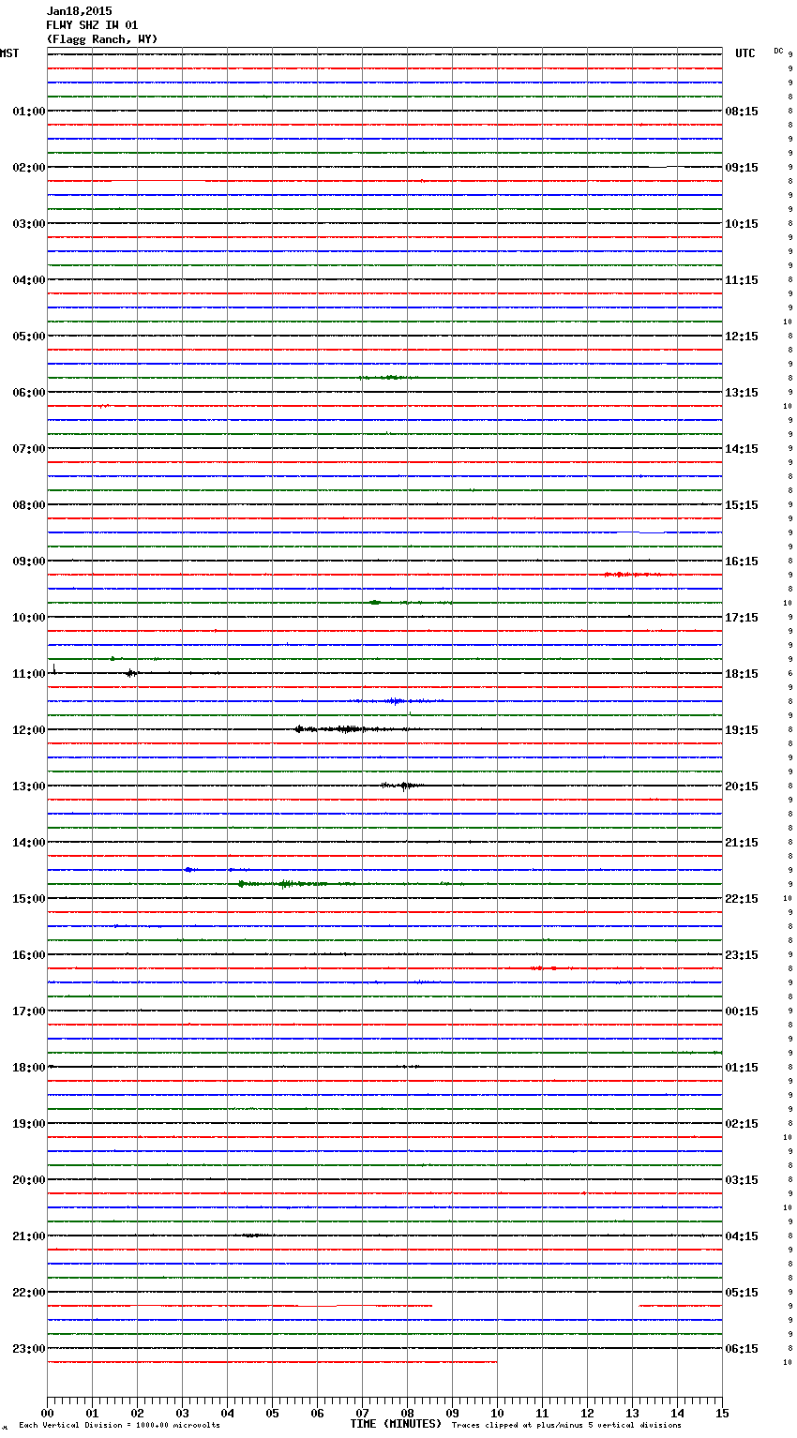Select the 16:00 MST time label

[29, 955]
